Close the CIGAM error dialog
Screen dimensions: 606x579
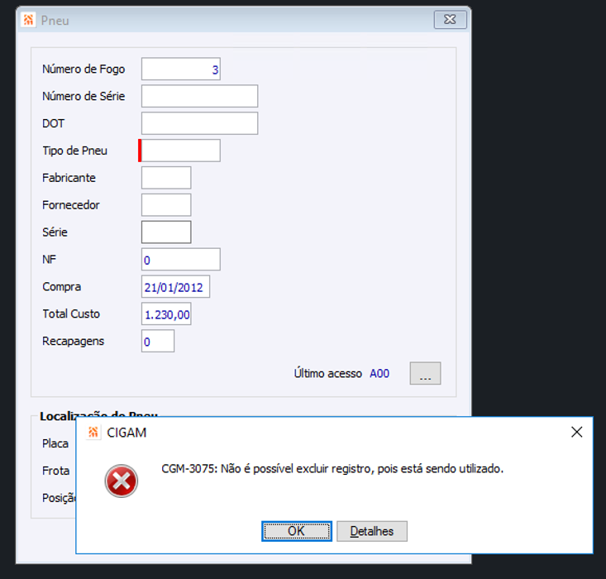tap(576, 432)
